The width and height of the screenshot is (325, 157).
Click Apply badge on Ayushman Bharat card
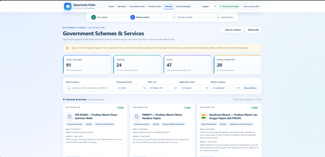pyautogui.click(x=255, y=108)
